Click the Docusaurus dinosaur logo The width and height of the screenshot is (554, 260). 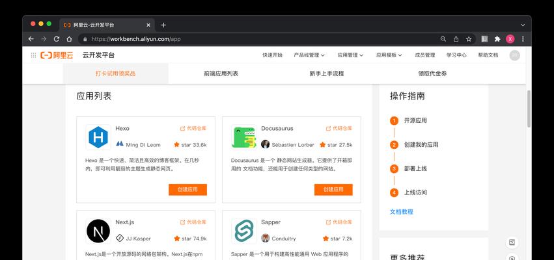[243, 137]
